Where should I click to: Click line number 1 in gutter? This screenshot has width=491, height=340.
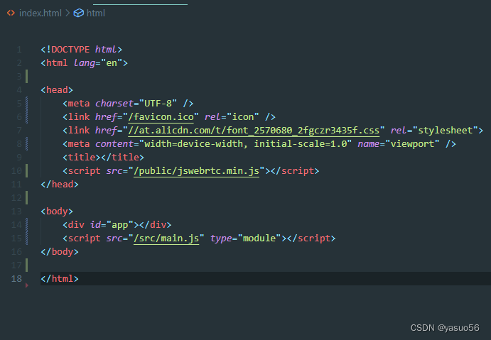coord(19,50)
